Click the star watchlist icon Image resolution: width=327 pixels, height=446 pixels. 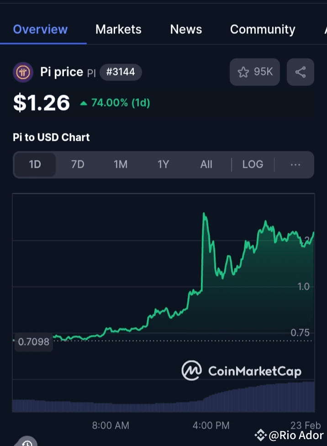tap(243, 72)
